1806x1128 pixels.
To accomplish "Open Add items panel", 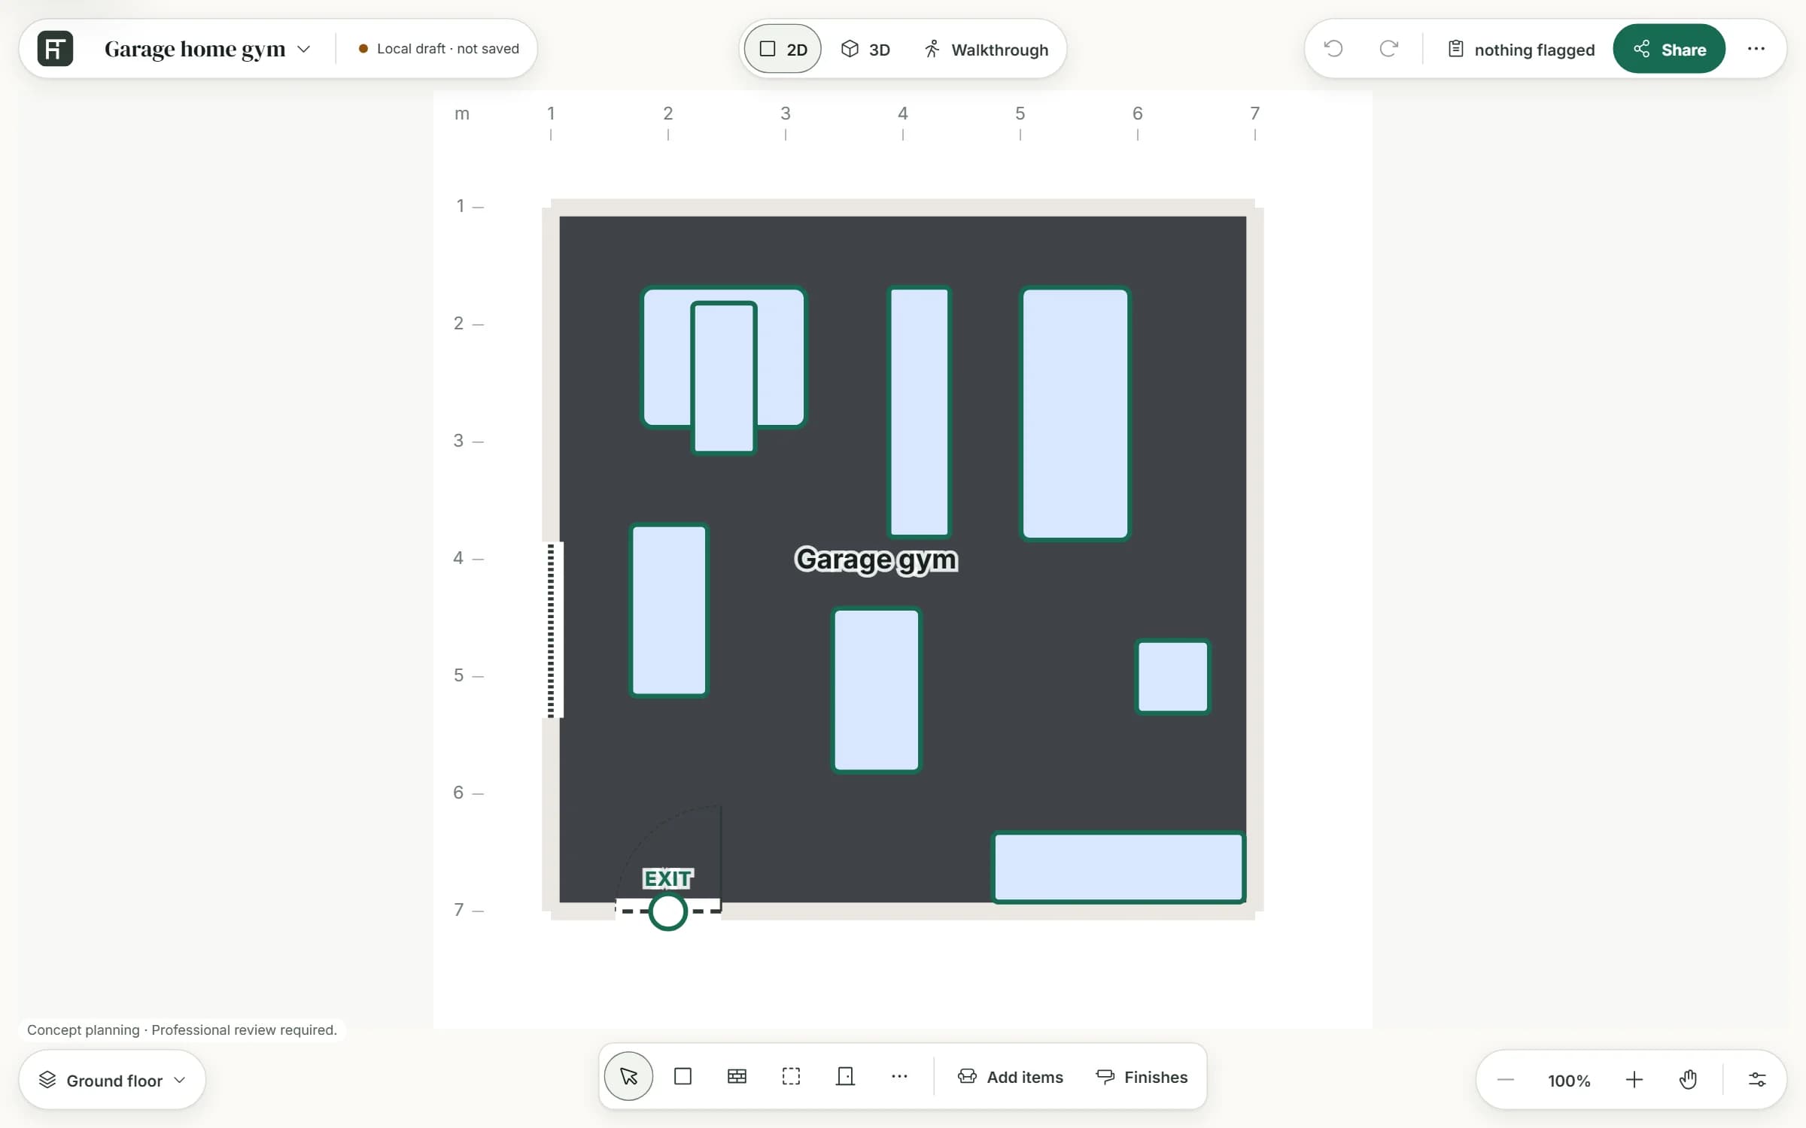I will pos(1010,1077).
